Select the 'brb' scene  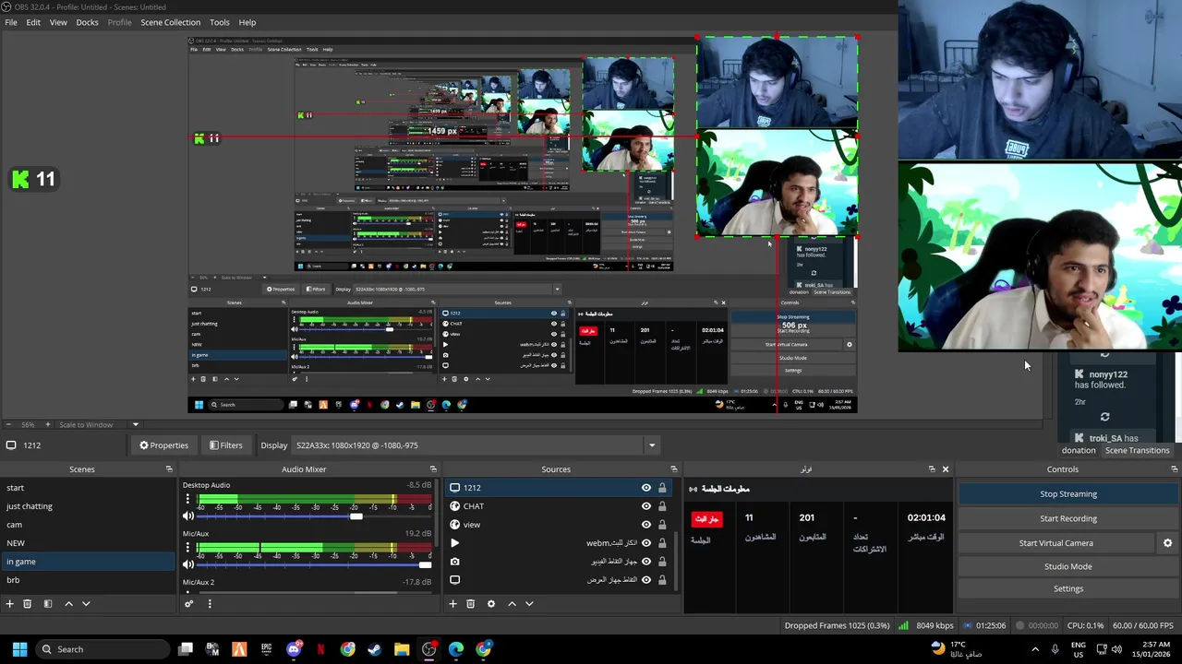(88, 580)
